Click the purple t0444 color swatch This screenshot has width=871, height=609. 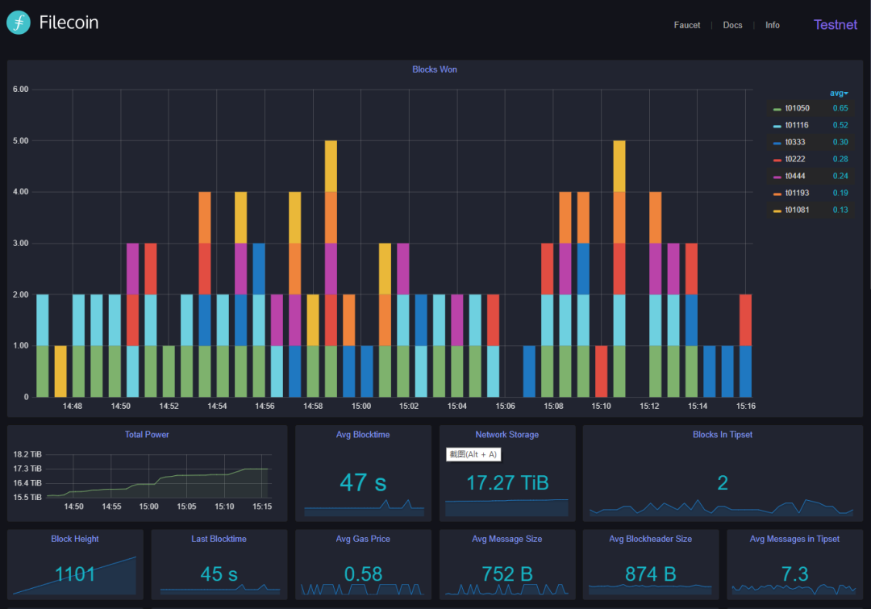777,177
